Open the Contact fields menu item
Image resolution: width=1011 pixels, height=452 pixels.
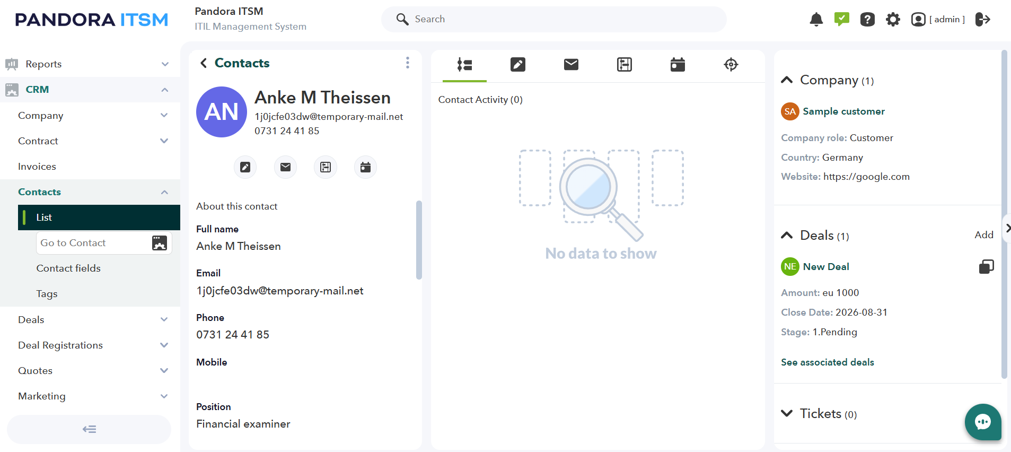point(68,268)
